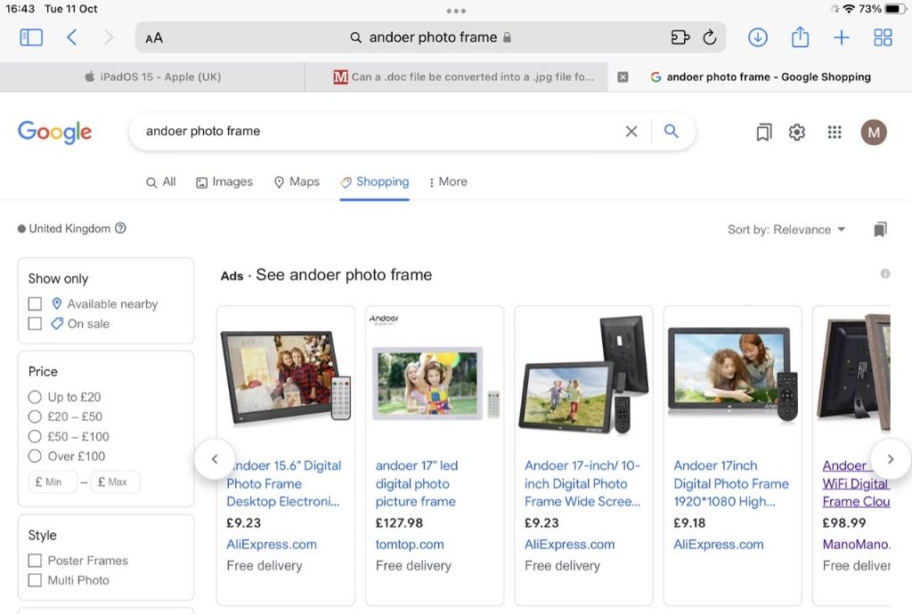This screenshot has width=912, height=614.
Task: Close the Google Shopping tab
Action: click(623, 77)
